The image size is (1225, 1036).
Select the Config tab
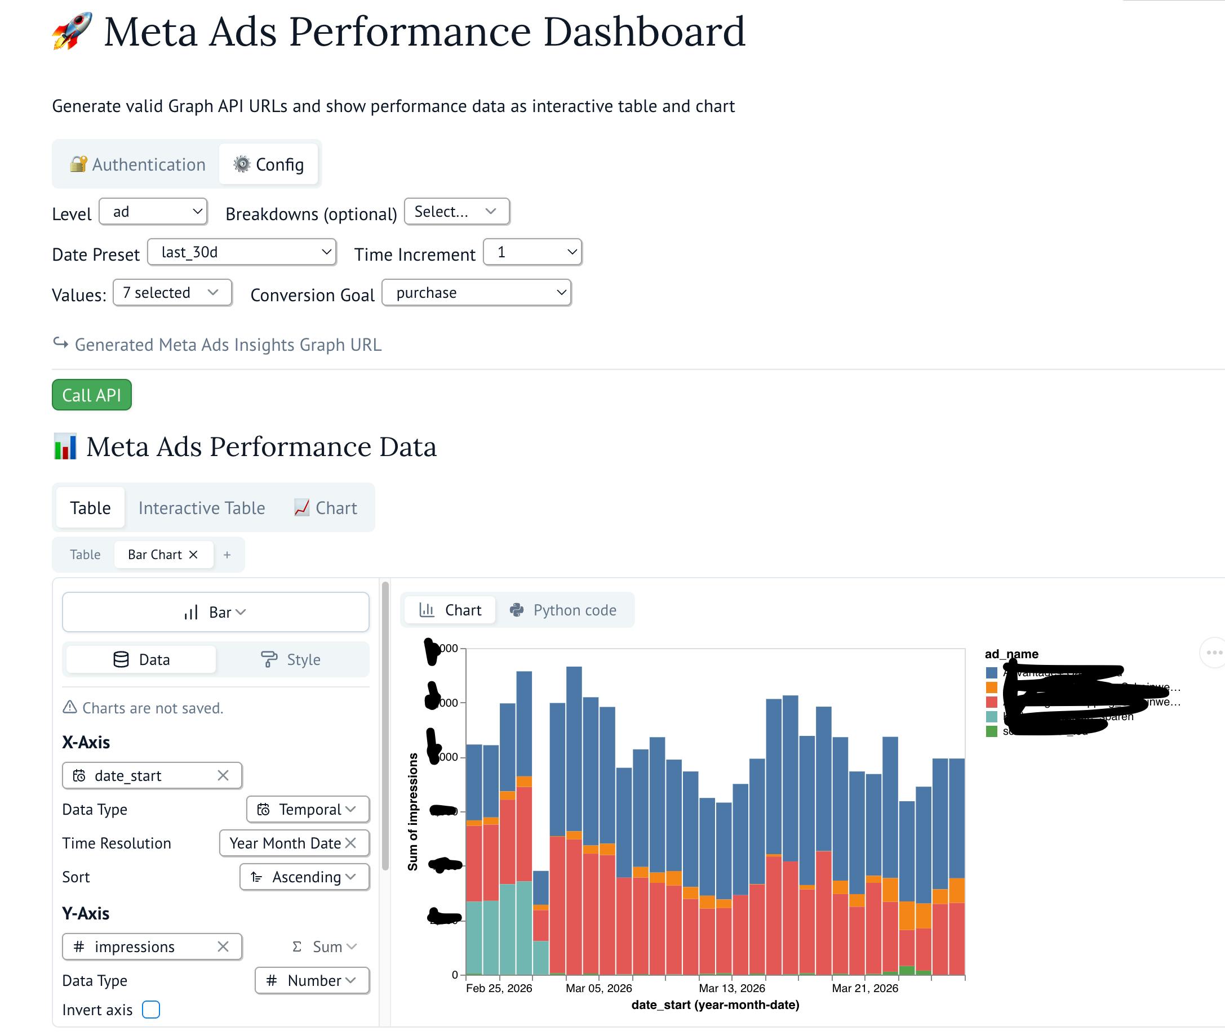[269, 164]
